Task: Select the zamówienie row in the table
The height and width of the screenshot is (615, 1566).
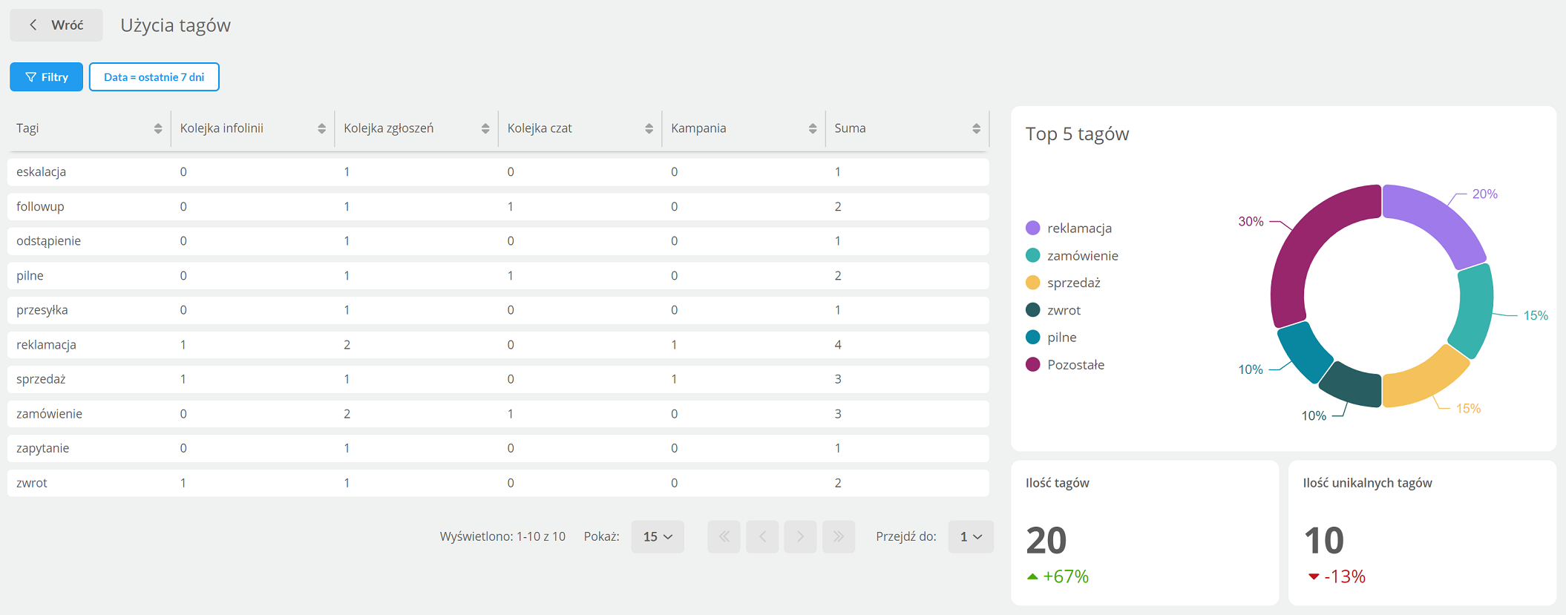Action: click(x=498, y=414)
